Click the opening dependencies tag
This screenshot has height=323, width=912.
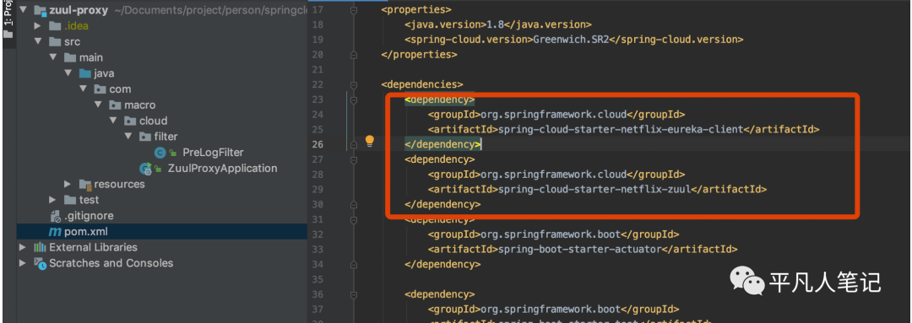[422, 85]
